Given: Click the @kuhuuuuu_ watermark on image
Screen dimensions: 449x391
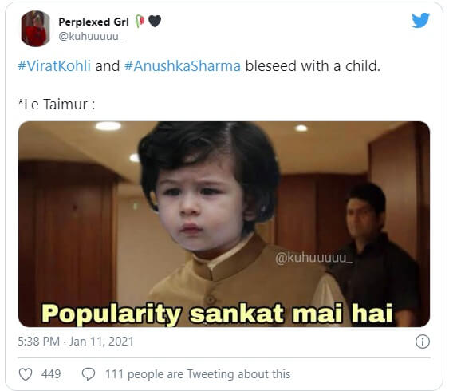Looking at the screenshot, I should click(313, 258).
